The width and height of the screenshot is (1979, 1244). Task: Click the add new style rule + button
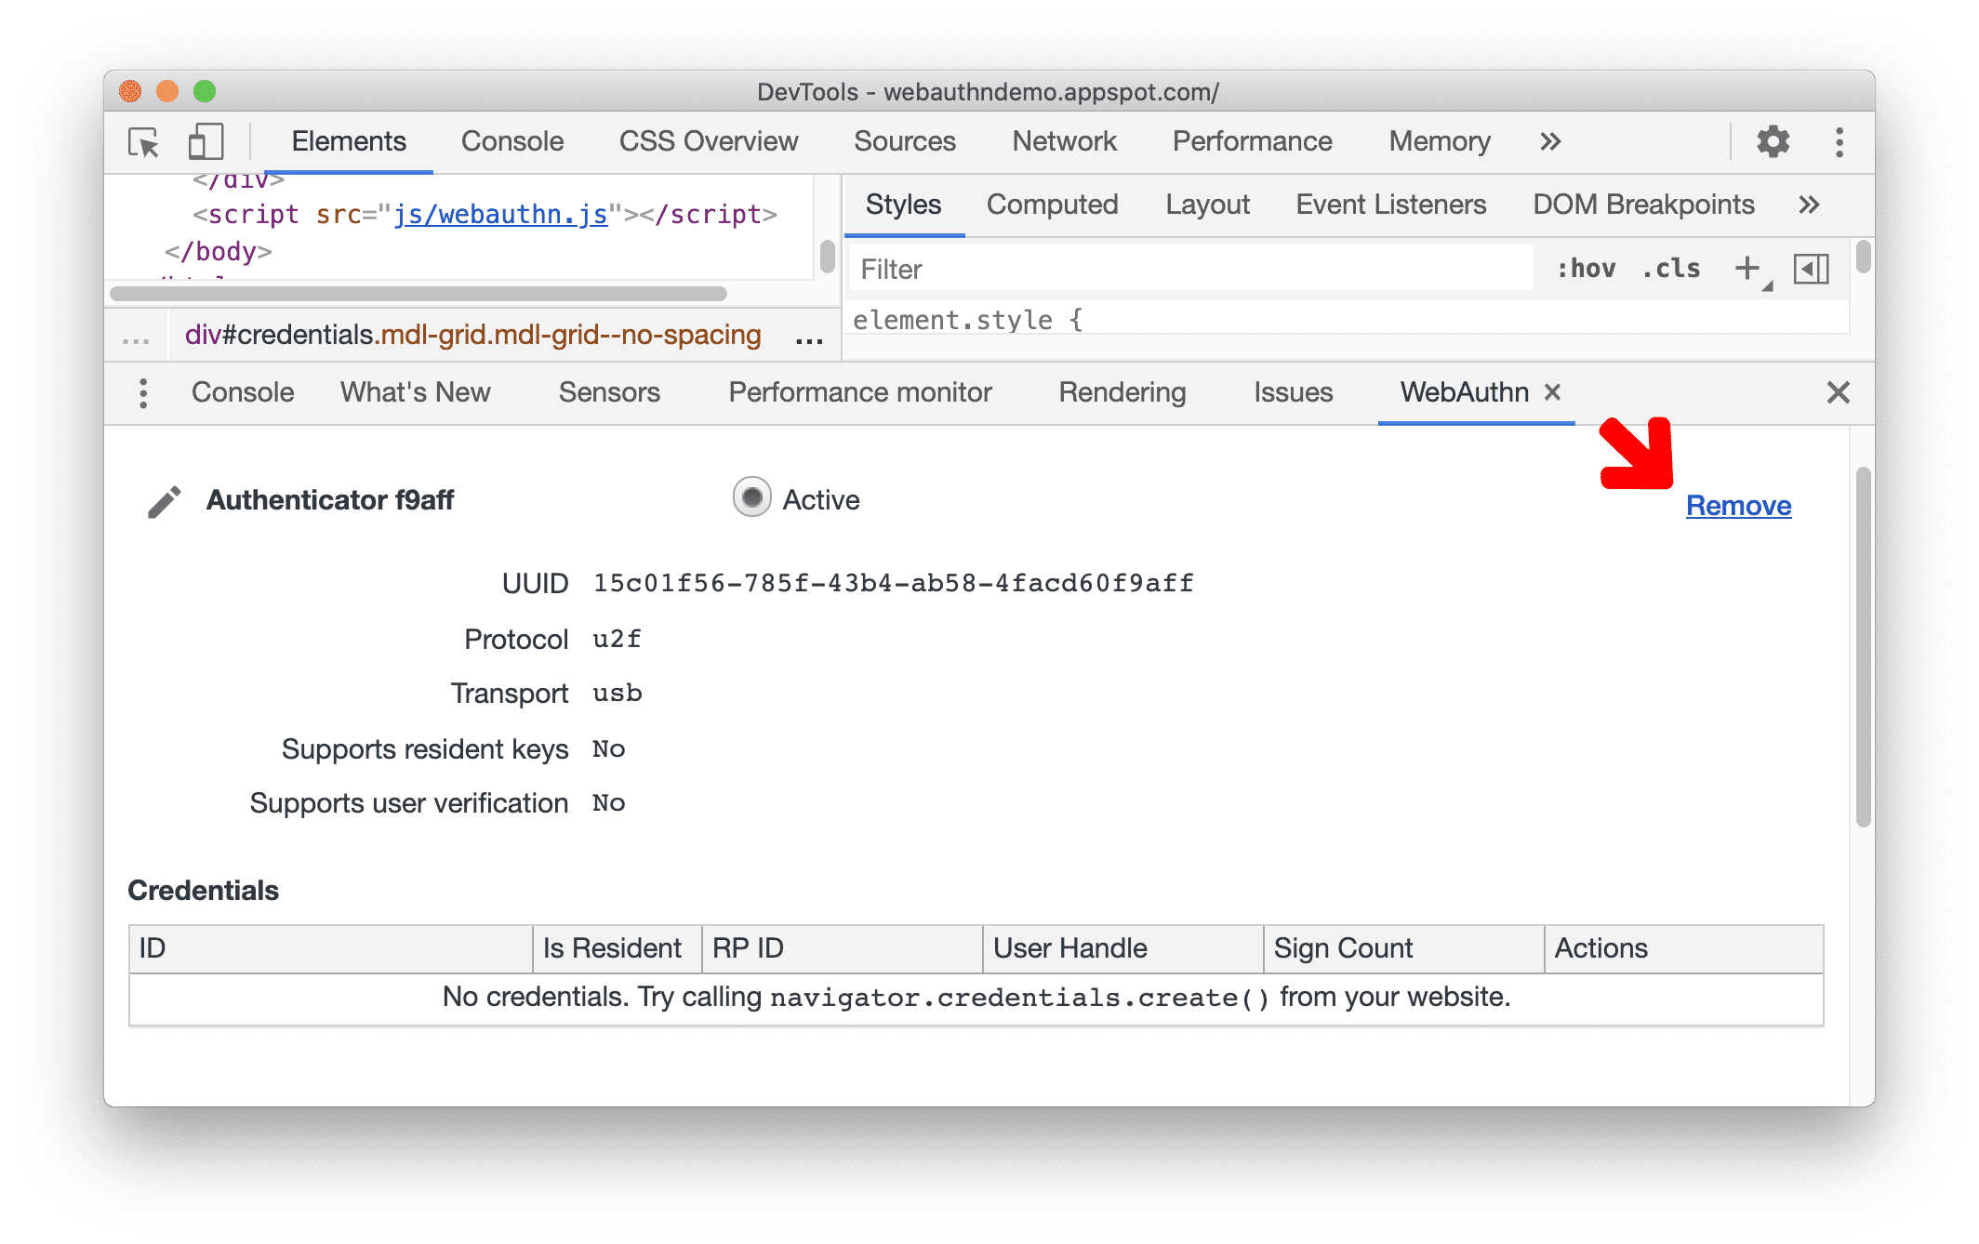coord(1746,271)
